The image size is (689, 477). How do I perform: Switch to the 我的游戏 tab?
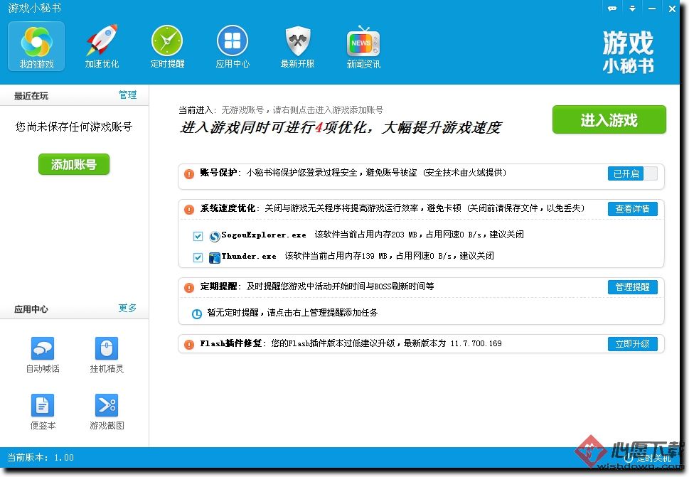point(36,46)
